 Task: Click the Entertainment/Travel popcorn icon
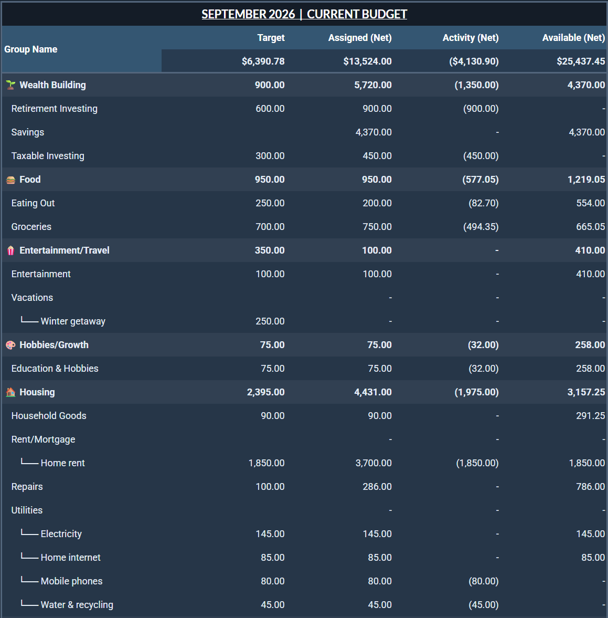[x=10, y=250]
